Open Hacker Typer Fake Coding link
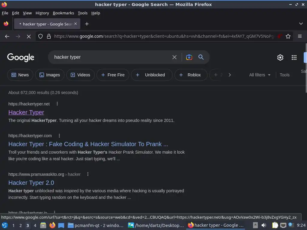Viewport: 307px width, 230px height. (x=88, y=144)
